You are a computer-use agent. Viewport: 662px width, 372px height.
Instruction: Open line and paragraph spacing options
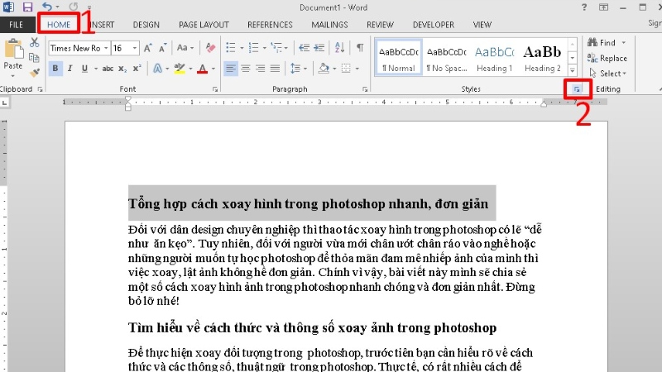click(x=295, y=69)
